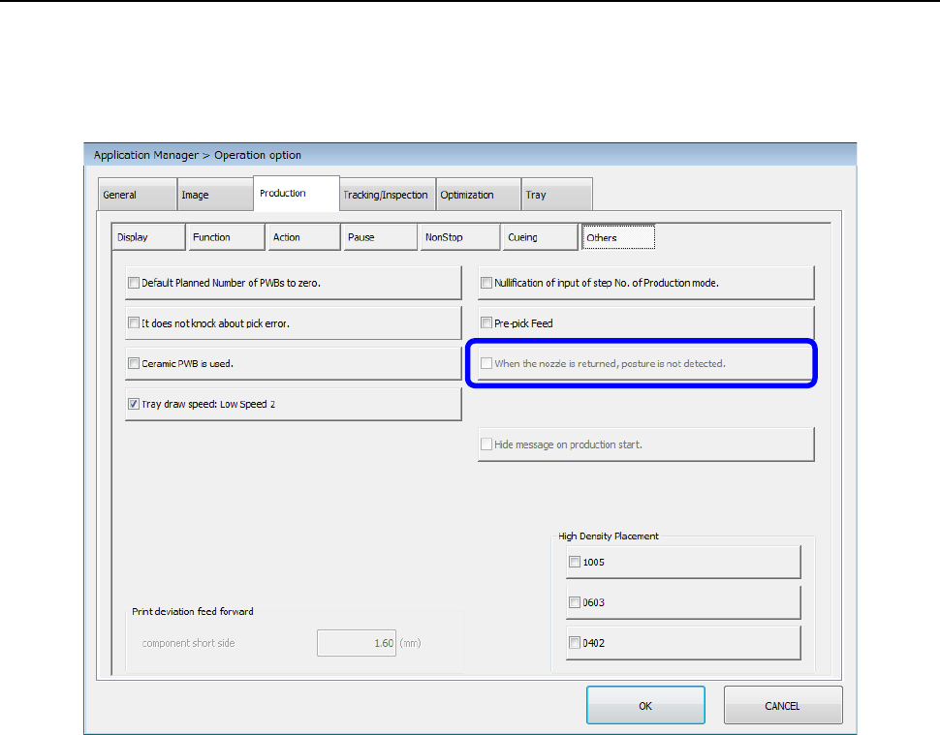Select the Action sub-tab
Image resolution: width=940 pixels, height=735 pixels.
[304, 237]
